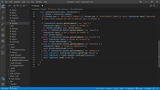Collapse the thread folder
Image resolution: width=160 pixels, height=90 pixels.
[13, 21]
